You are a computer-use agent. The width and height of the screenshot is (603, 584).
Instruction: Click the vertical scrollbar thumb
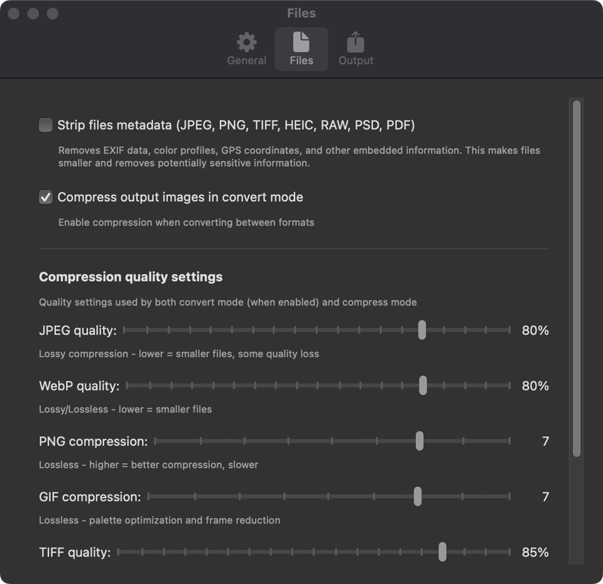click(x=577, y=277)
